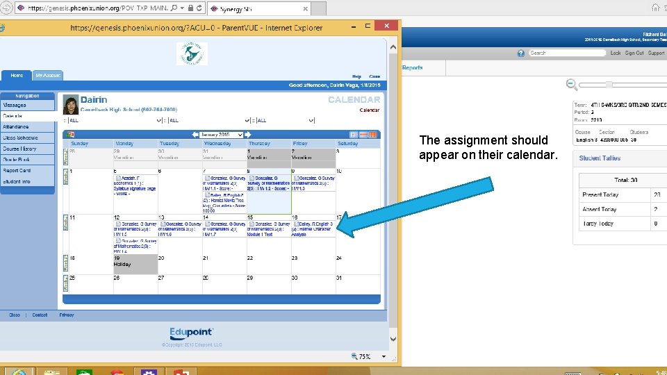This screenshot has width=667, height=375.
Task: Open the Hamlet Movie assignment on Wednesday 7
Action: [x=224, y=203]
